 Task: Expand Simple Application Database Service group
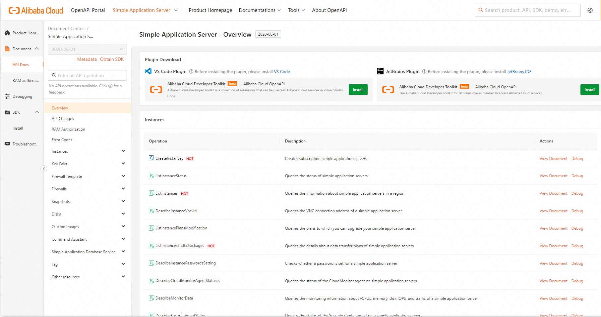(x=123, y=252)
